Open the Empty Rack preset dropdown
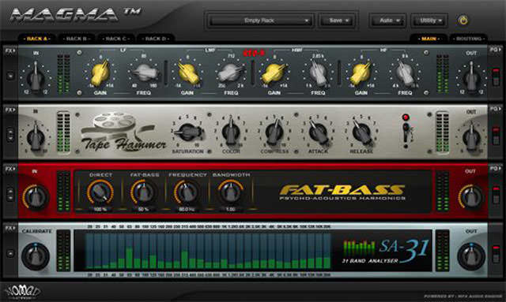 [260, 21]
